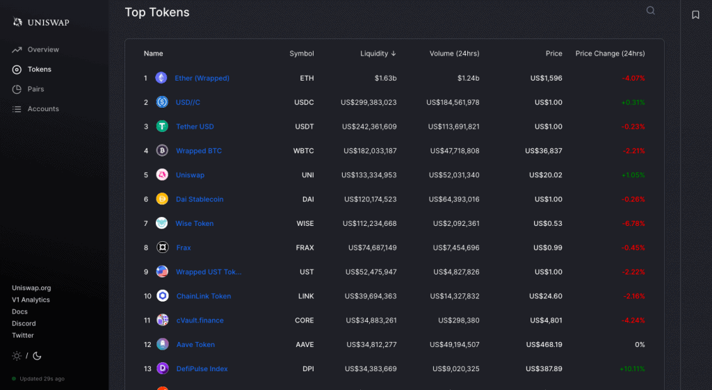Click the UNI volume US$52,031,340

pos(454,174)
